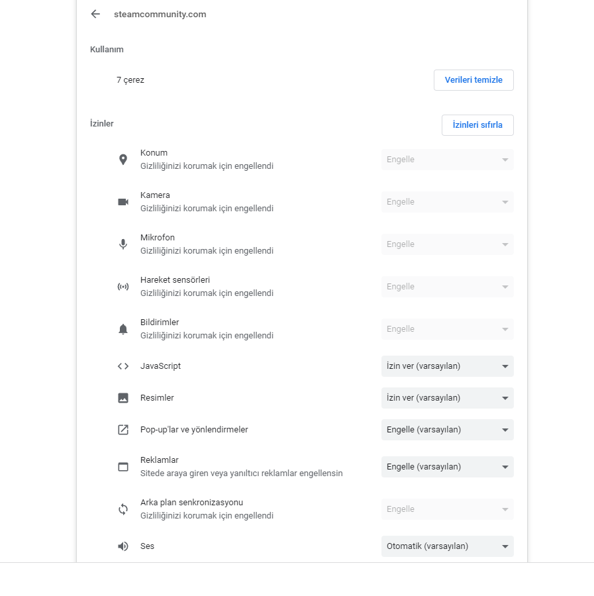Image resolution: width=594 pixels, height=596 pixels.
Task: Click the Reklamlar window icon
Action: click(123, 467)
